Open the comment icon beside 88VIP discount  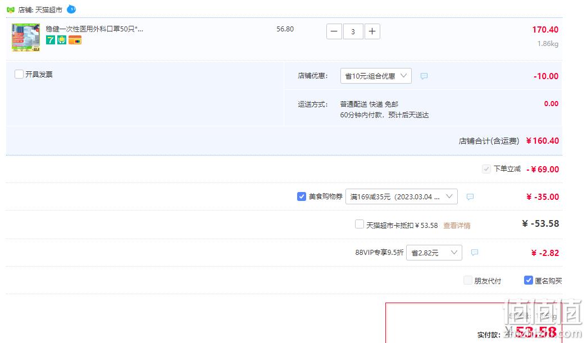click(474, 253)
